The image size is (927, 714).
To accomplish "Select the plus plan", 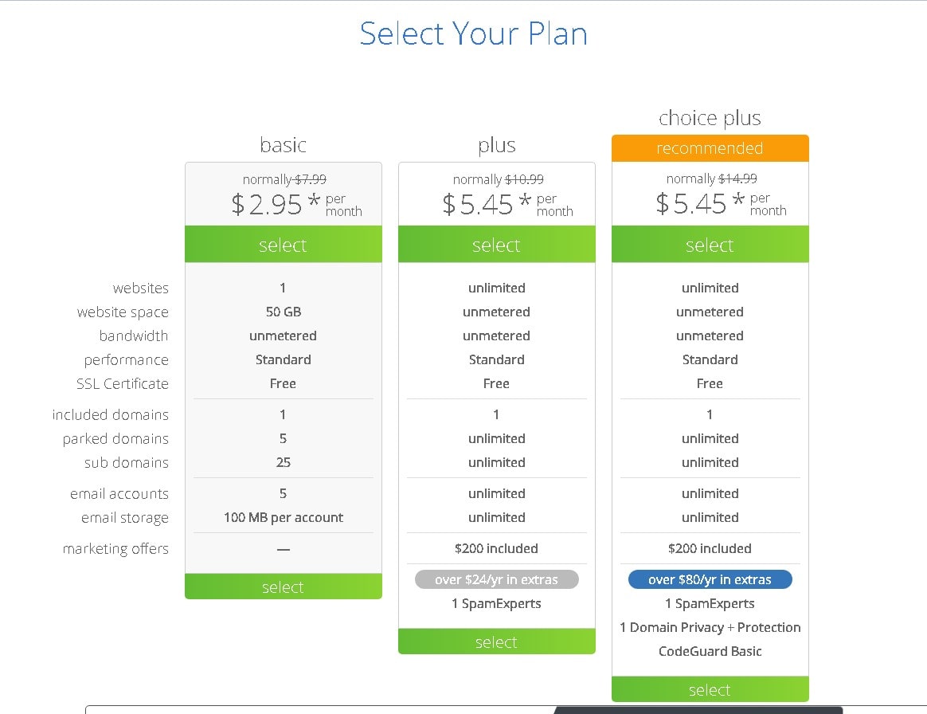I will pos(496,245).
